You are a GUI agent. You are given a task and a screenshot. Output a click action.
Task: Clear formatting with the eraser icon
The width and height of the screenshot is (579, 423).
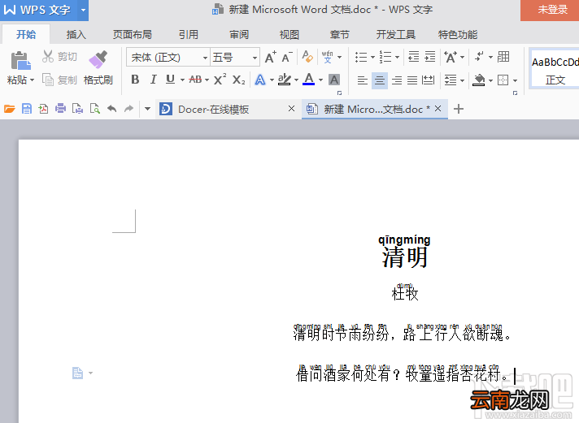click(x=307, y=57)
